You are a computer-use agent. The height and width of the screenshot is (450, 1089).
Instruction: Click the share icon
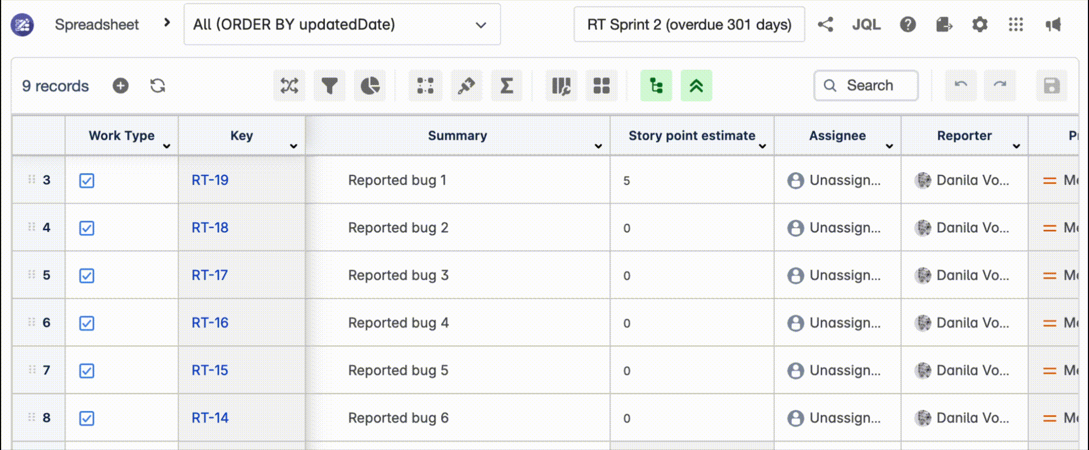click(x=825, y=24)
